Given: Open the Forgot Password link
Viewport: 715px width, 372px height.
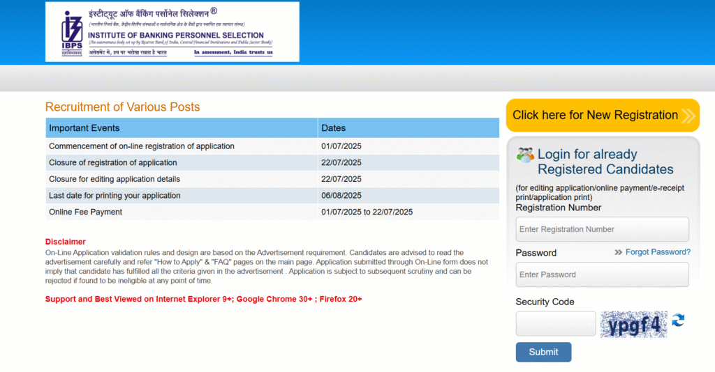Looking at the screenshot, I should [658, 252].
